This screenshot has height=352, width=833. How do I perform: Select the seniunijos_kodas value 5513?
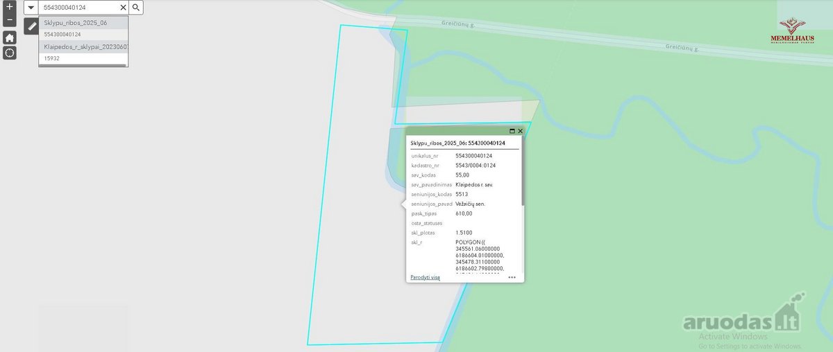pos(462,195)
